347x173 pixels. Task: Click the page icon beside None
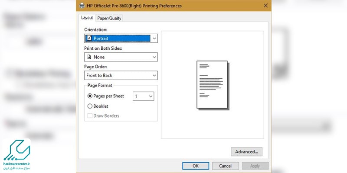(89, 57)
